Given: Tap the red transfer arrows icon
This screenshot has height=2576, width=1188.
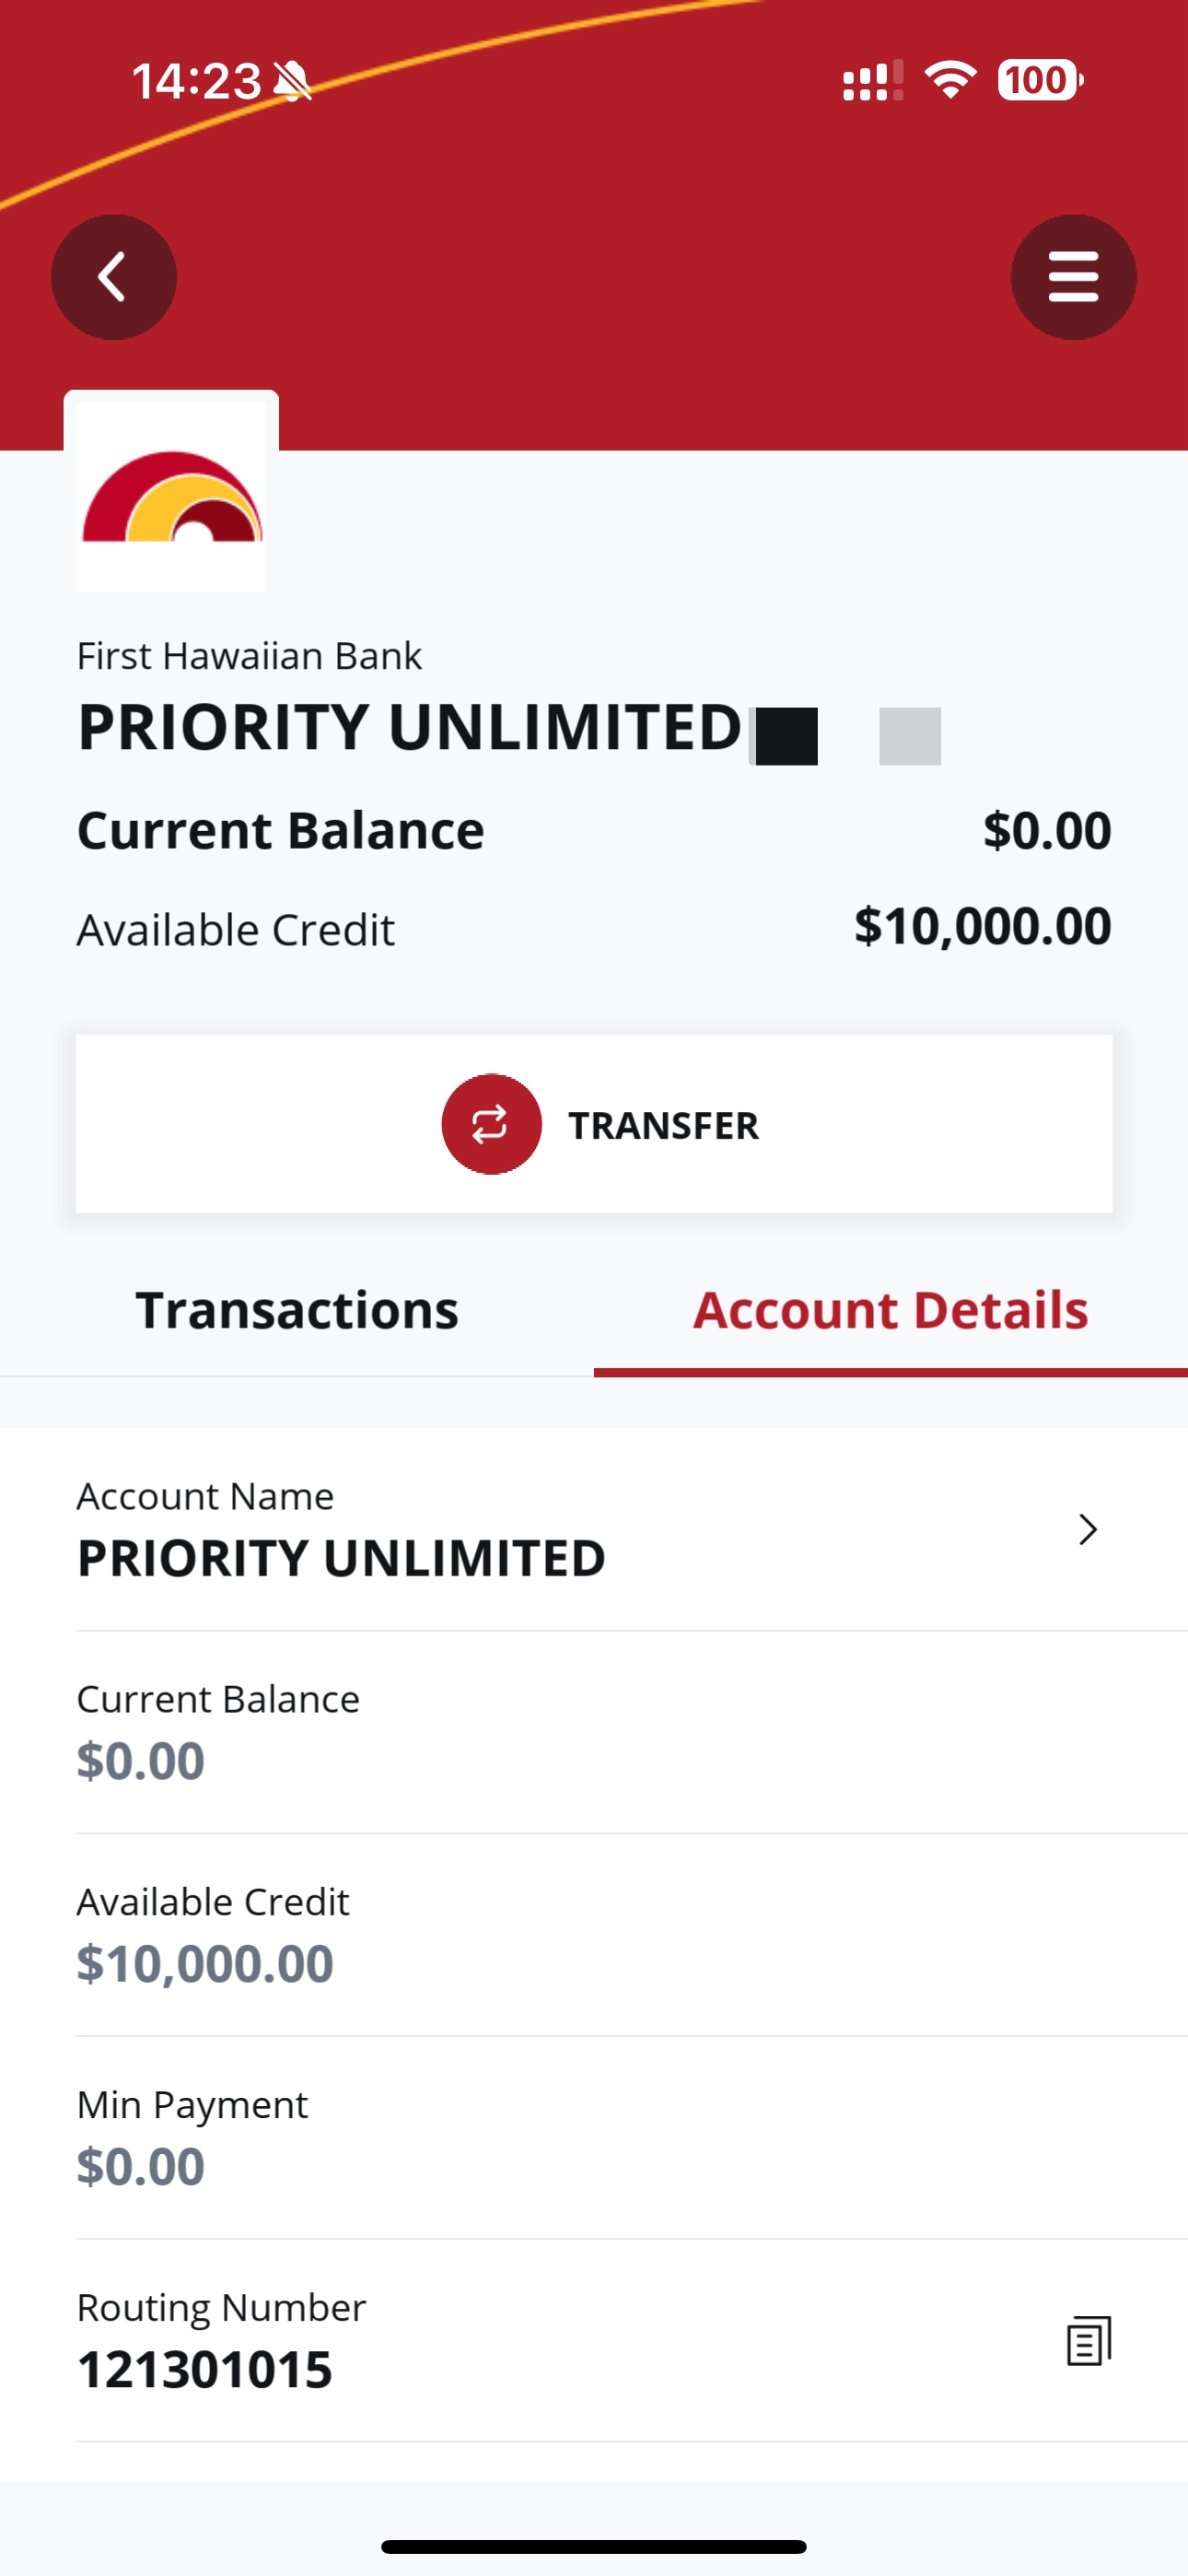Looking at the screenshot, I should point(491,1124).
